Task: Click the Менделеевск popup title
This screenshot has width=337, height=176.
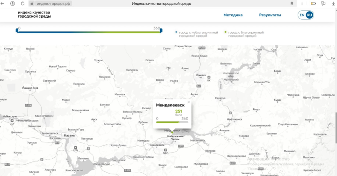Action: click(x=170, y=105)
